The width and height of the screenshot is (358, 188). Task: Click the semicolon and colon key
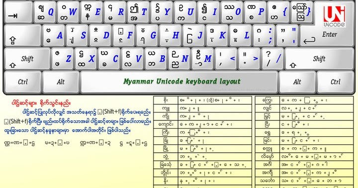click(x=264, y=36)
